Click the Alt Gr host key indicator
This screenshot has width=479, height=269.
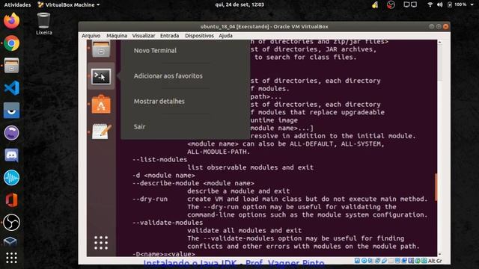click(435, 261)
